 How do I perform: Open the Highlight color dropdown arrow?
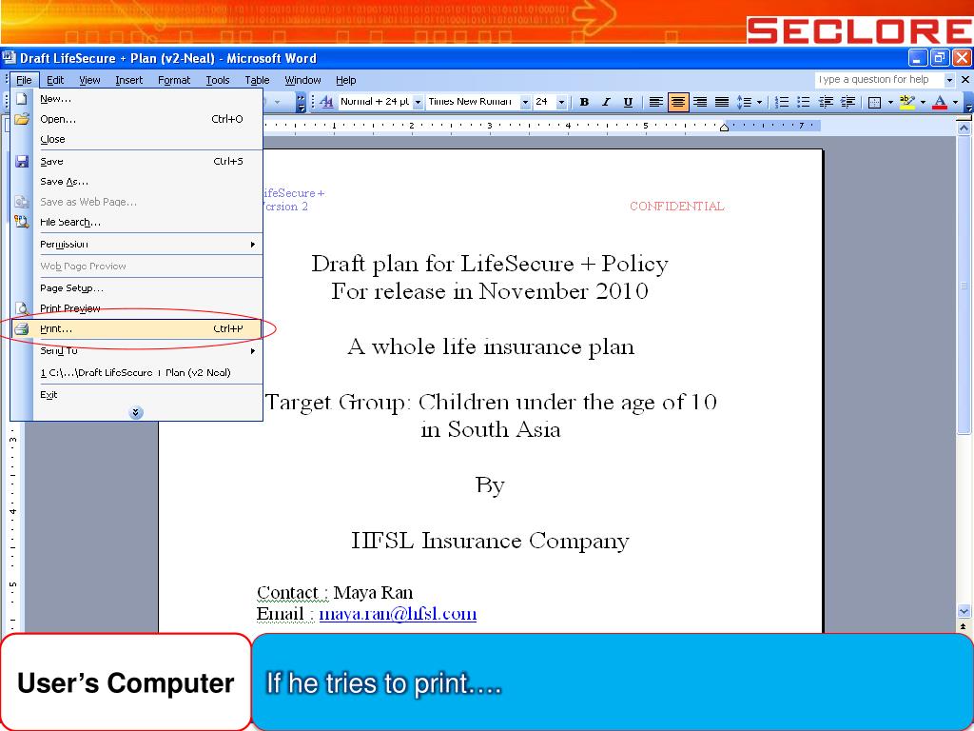923,102
